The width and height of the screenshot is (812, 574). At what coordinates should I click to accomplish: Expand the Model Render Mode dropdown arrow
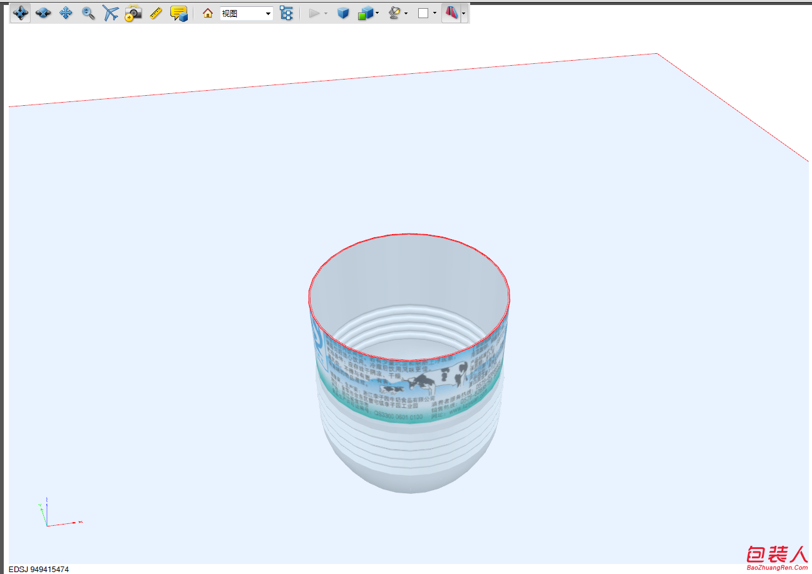pos(378,13)
